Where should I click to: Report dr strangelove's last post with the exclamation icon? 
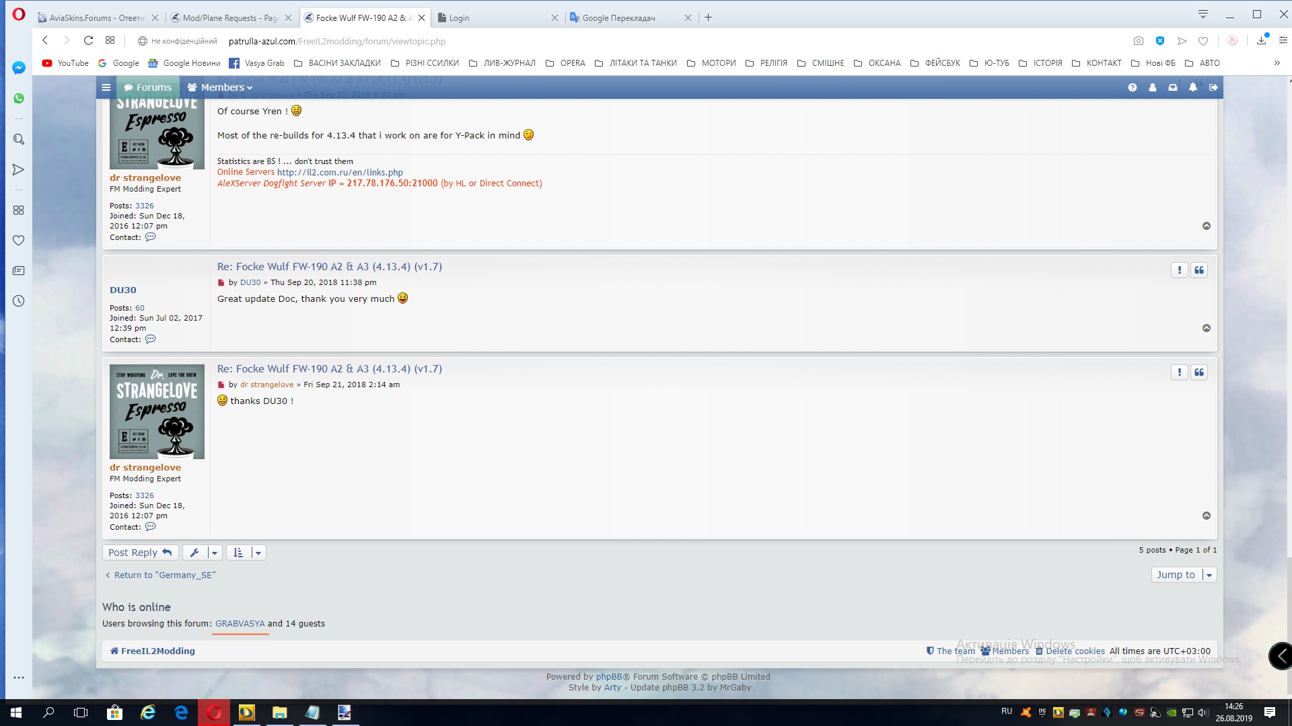(x=1179, y=372)
